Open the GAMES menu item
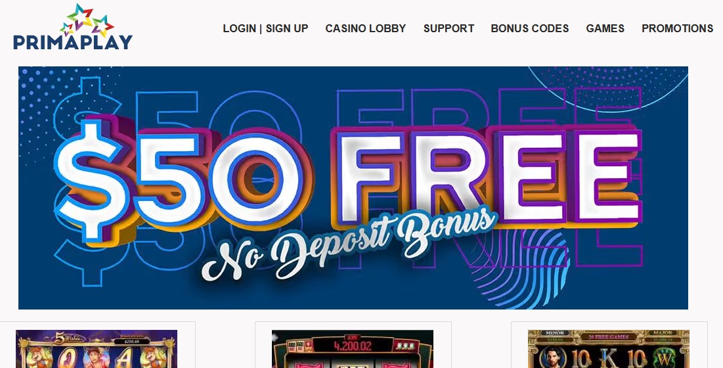The image size is (723, 368). coord(605,28)
